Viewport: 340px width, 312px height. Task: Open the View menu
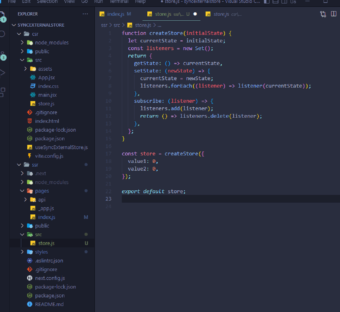69,2
